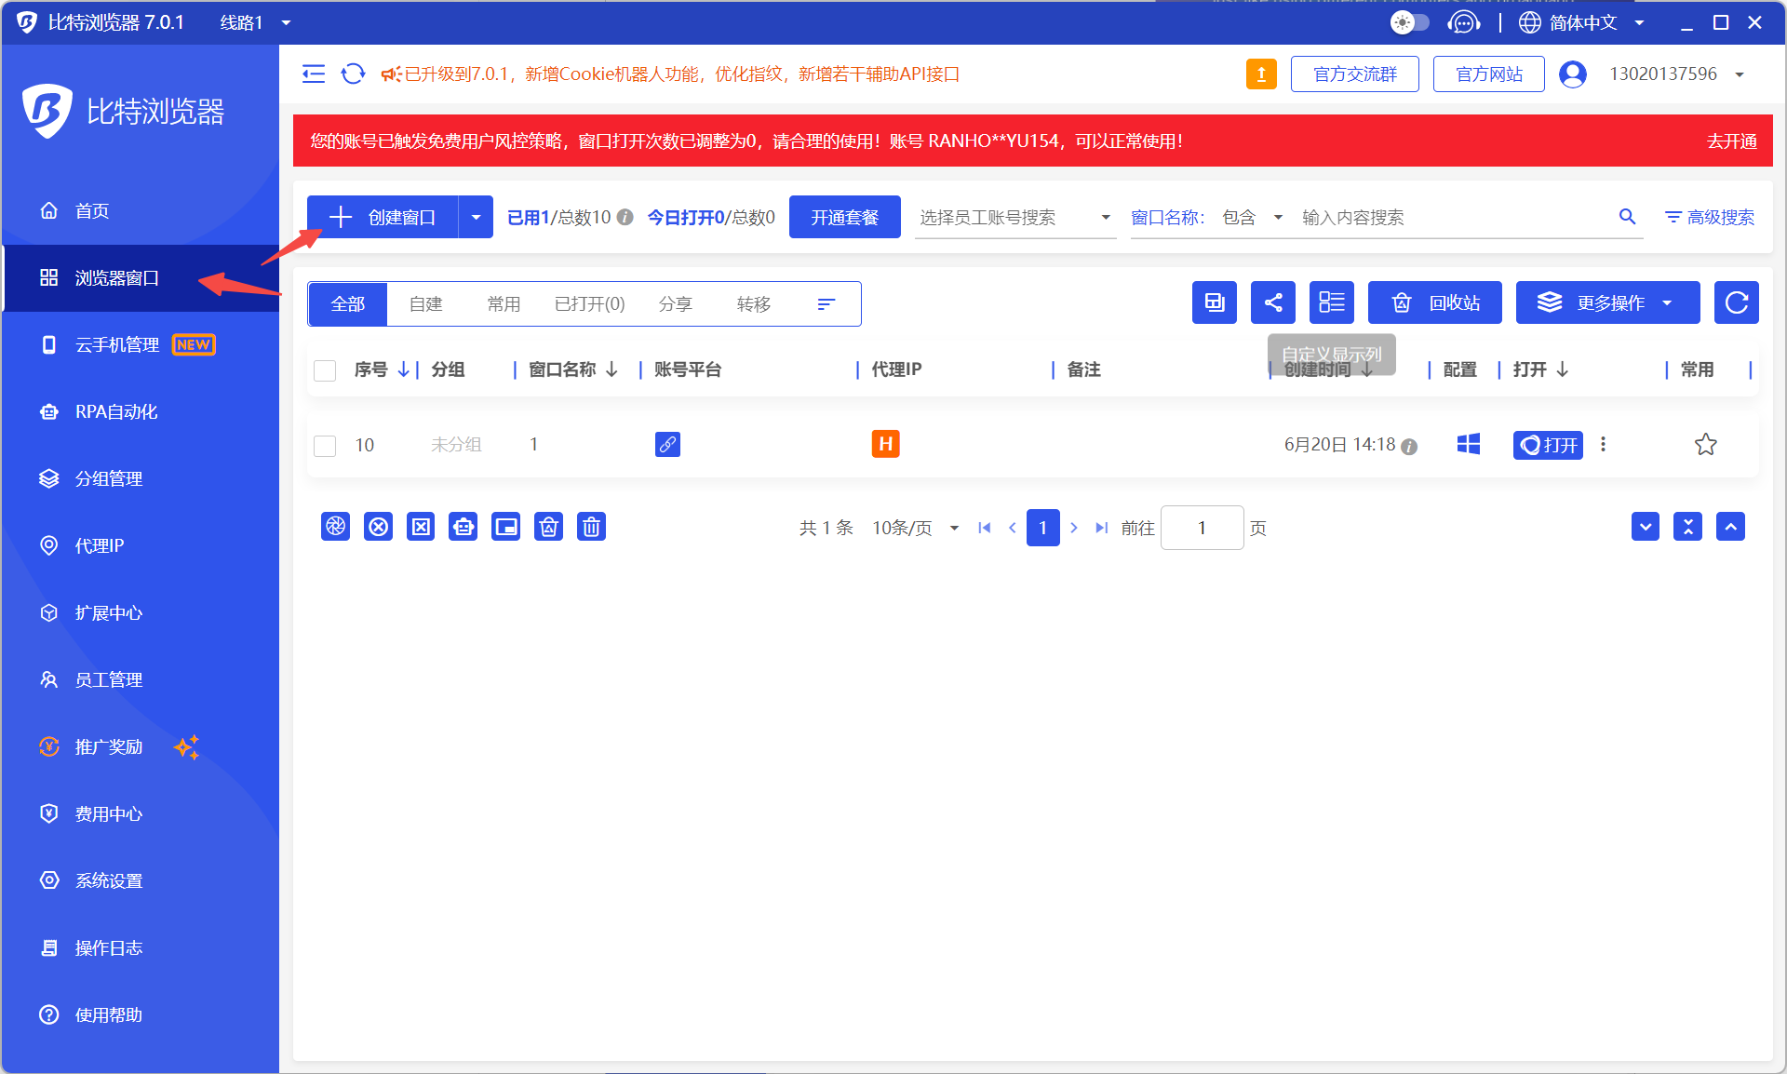Viewport: 1787px width, 1074px height.
Task: Switch to the 已打开(0) tab
Action: click(589, 304)
